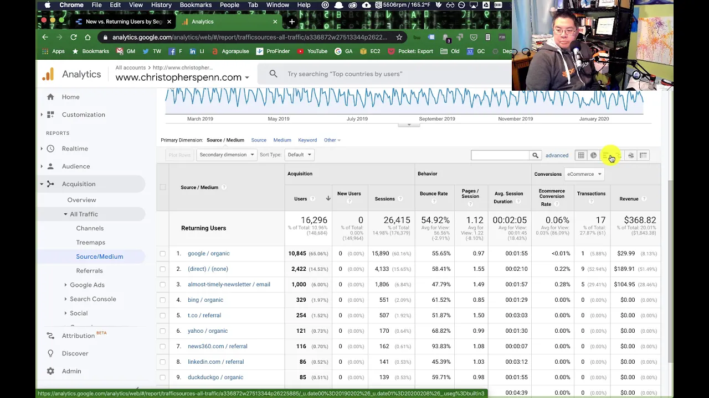Open the google / organic source link

(x=208, y=254)
